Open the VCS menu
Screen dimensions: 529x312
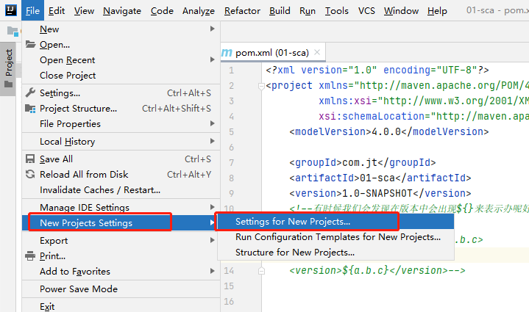(x=366, y=11)
